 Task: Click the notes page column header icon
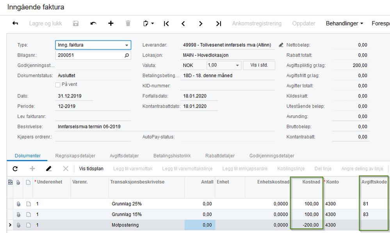click(x=28, y=182)
